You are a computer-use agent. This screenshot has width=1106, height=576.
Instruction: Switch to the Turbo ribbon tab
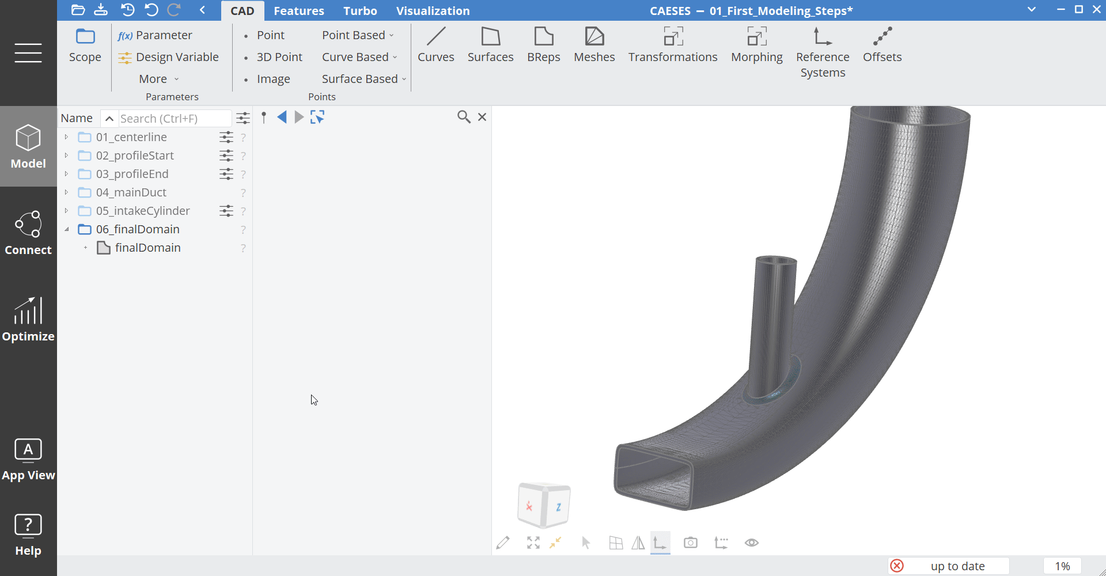(360, 11)
